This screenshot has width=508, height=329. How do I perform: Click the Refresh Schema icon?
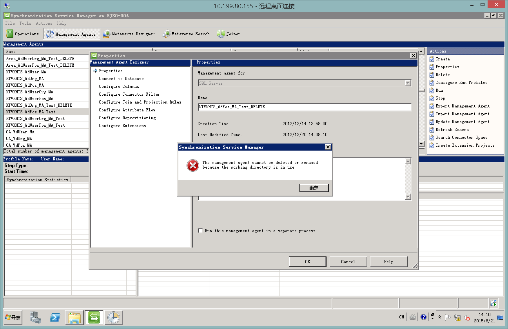(x=432, y=129)
